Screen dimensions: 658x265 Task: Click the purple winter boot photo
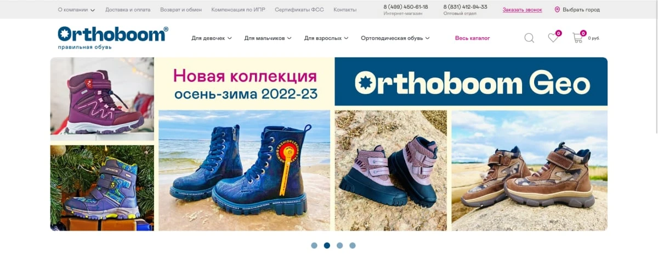(x=102, y=99)
